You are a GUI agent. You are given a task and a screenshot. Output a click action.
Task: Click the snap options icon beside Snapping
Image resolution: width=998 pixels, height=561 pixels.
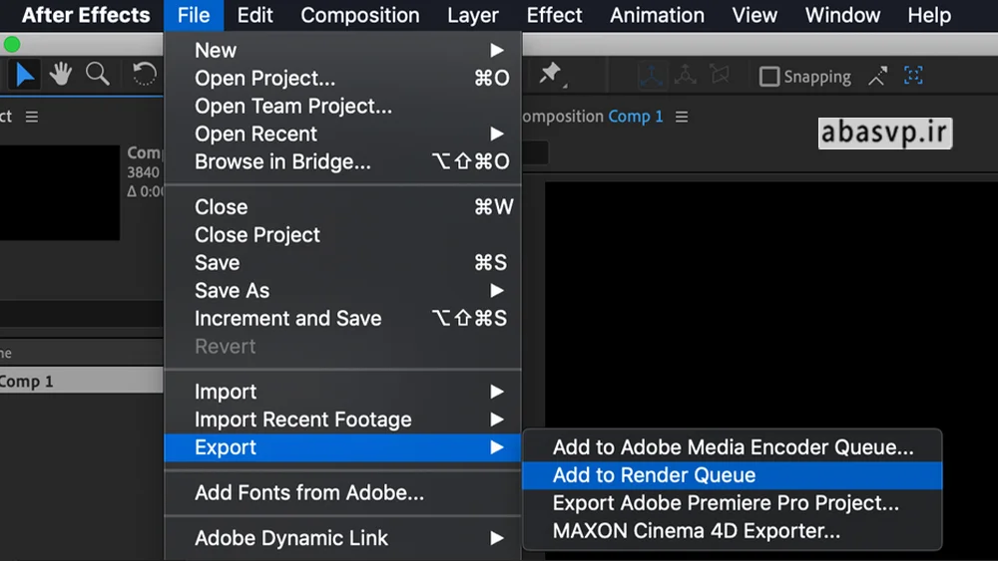[877, 77]
